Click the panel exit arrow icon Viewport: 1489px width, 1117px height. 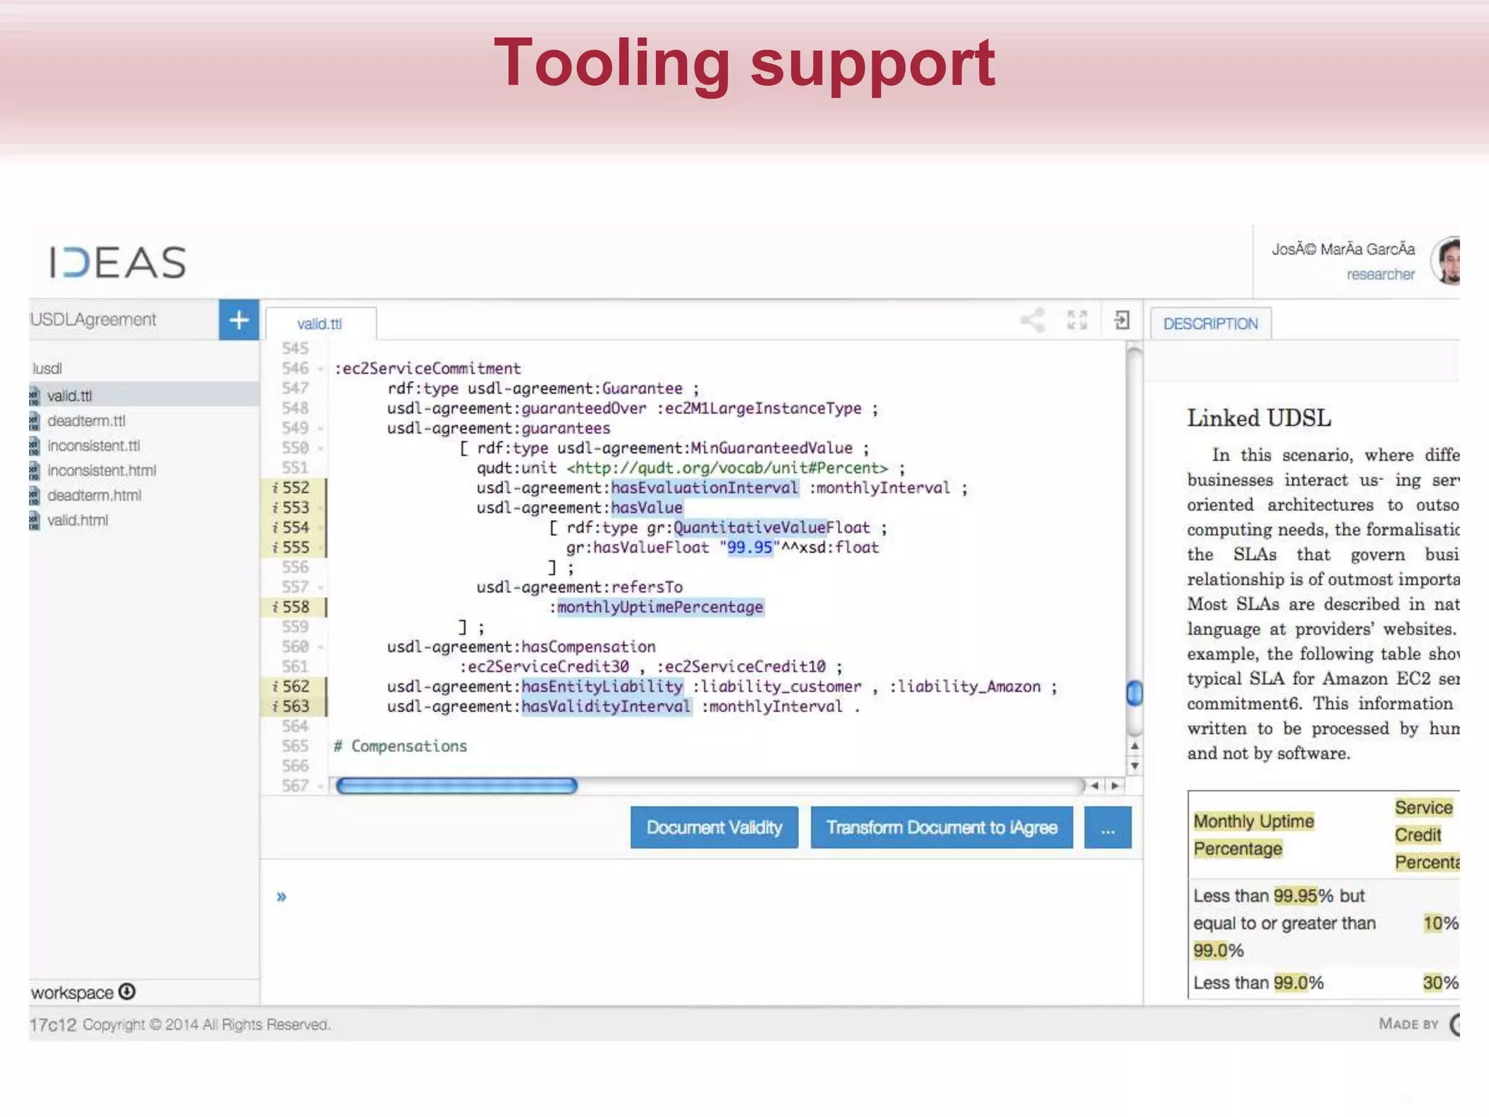(1122, 320)
